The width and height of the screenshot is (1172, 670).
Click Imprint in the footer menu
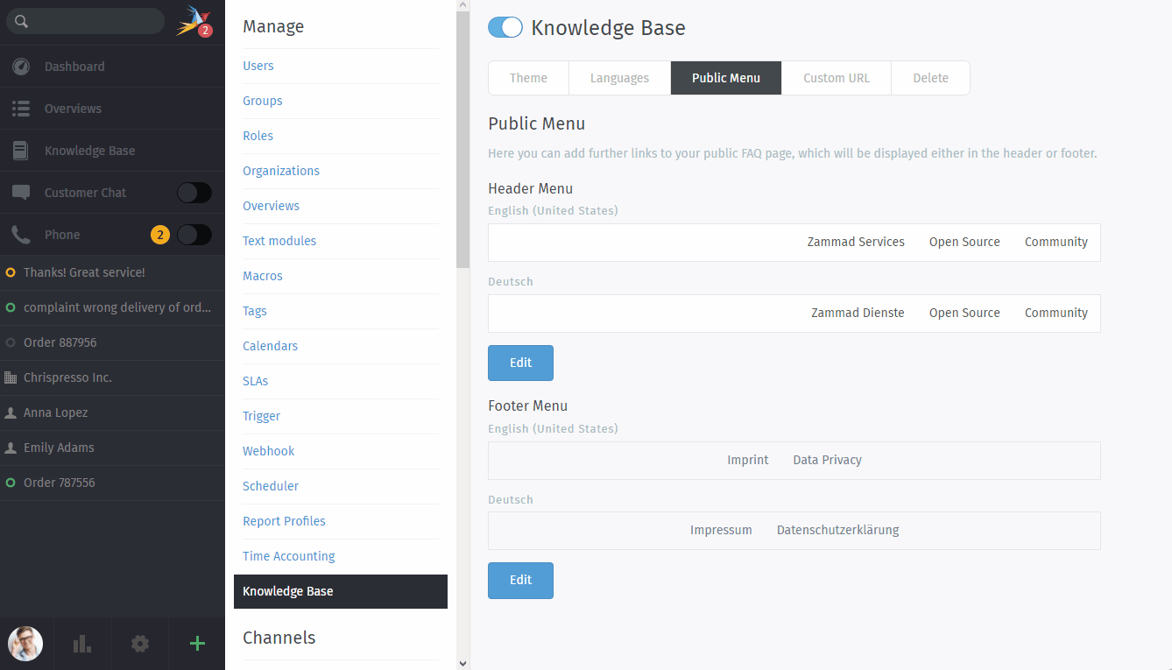click(x=748, y=460)
